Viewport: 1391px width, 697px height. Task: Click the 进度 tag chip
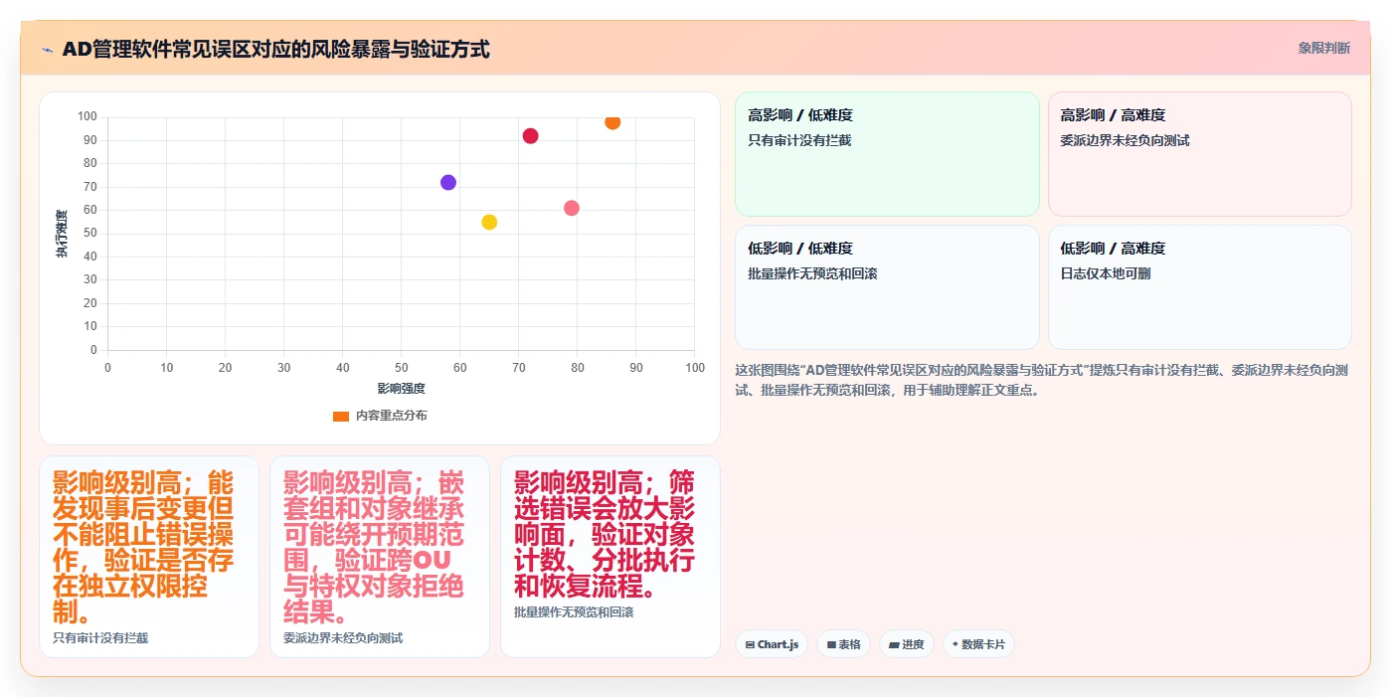point(907,644)
